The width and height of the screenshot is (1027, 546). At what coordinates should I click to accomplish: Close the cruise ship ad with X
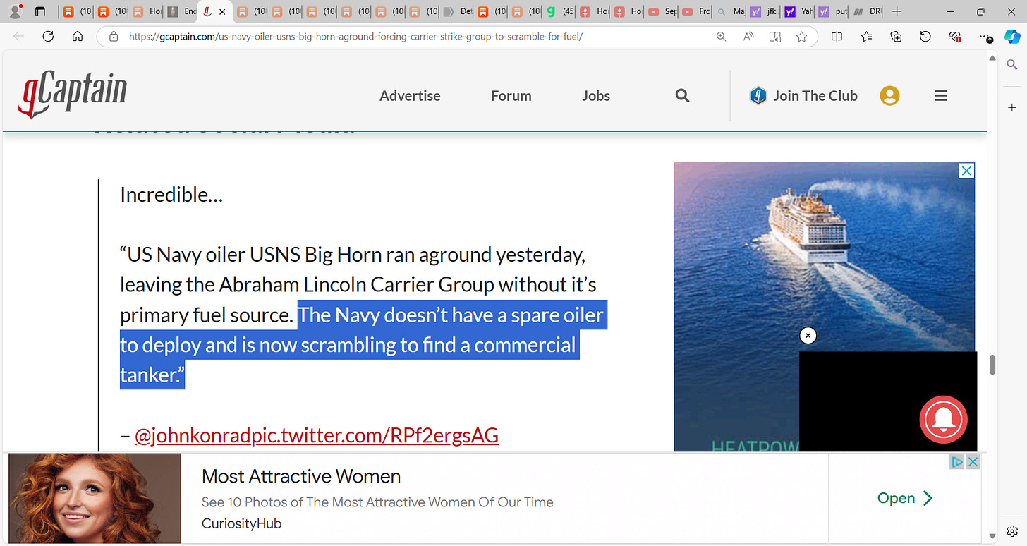coord(967,171)
